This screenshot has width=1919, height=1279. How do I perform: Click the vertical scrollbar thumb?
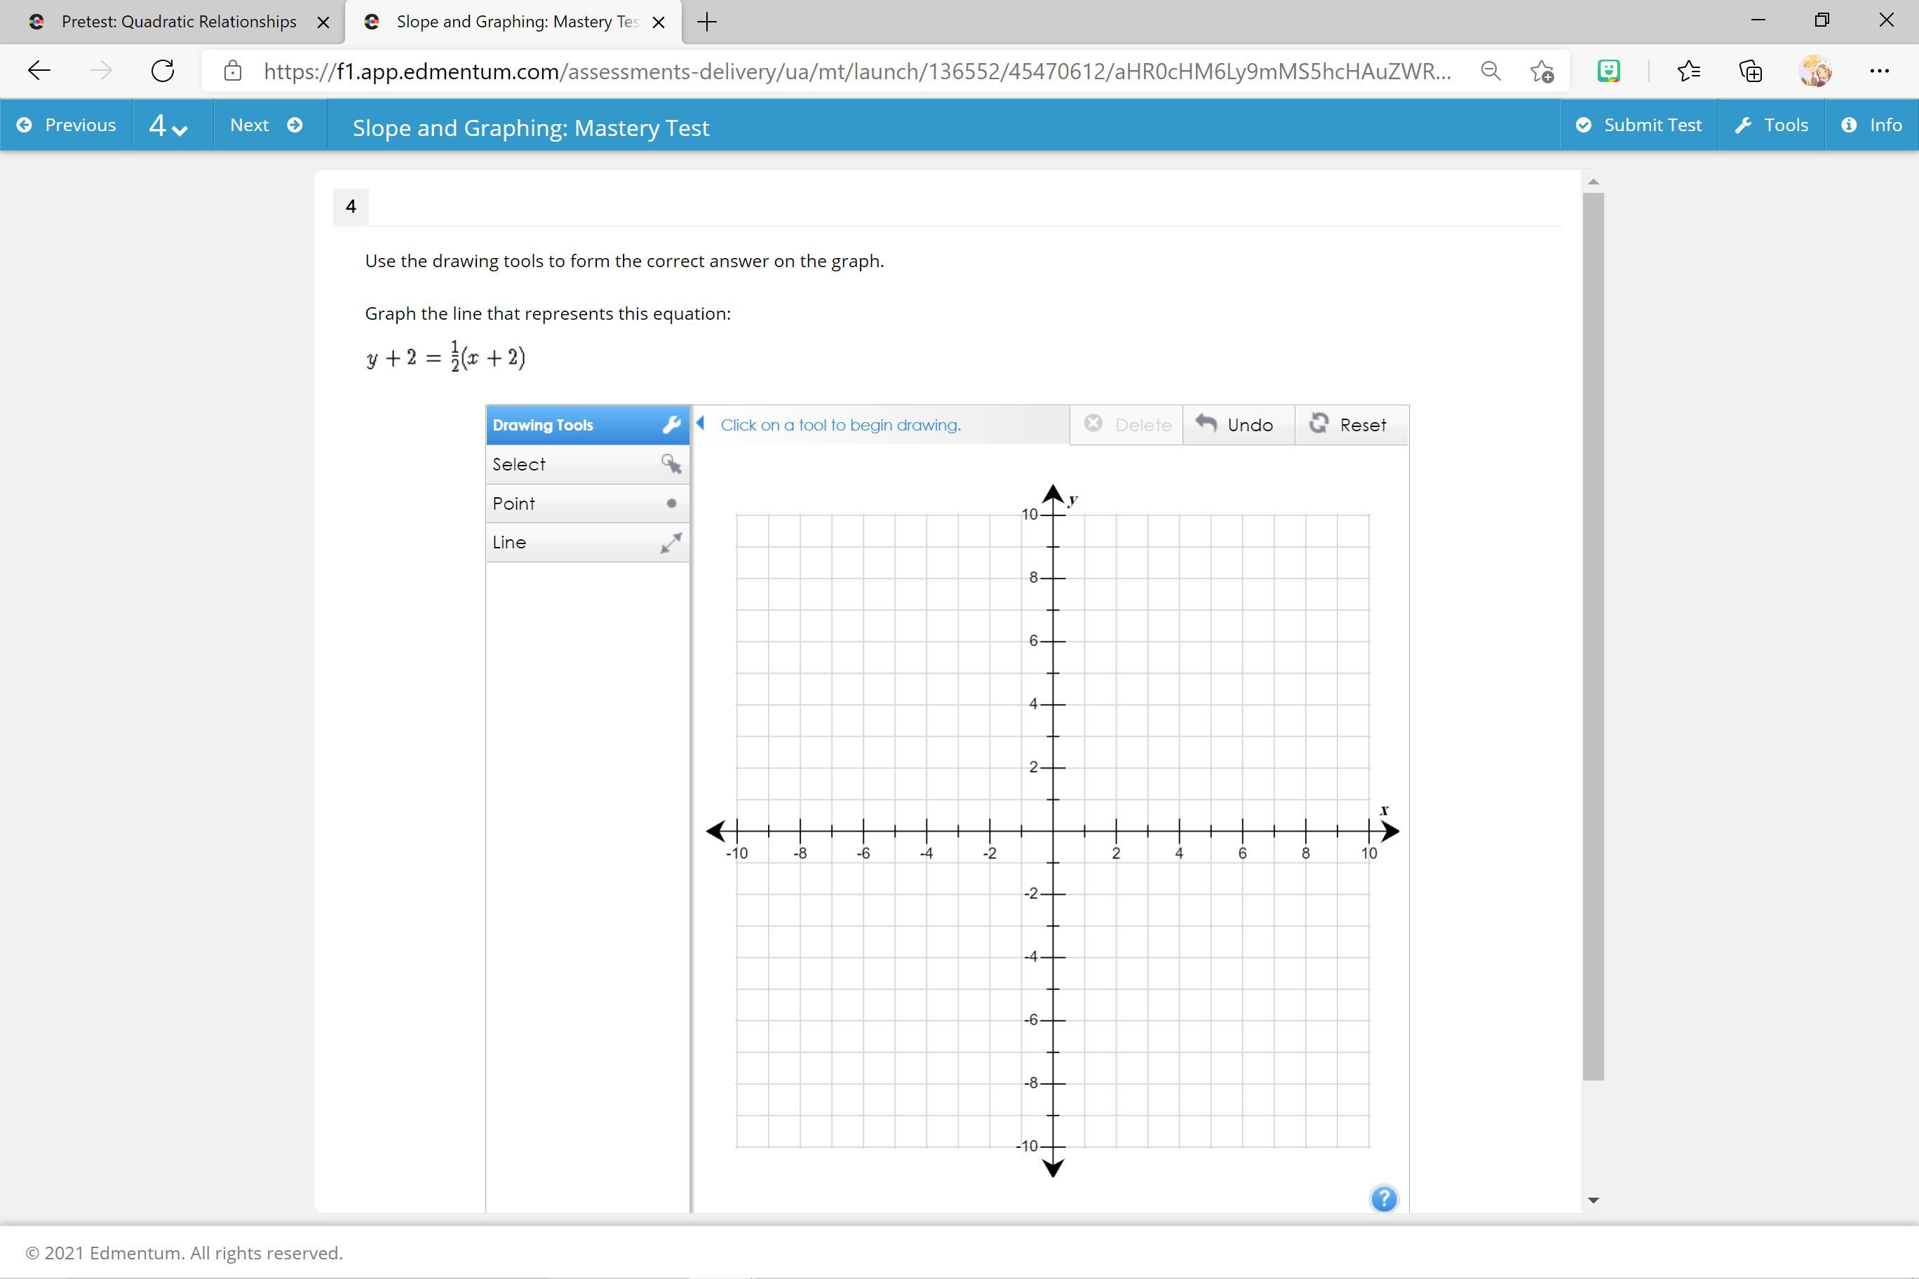click(x=1593, y=636)
